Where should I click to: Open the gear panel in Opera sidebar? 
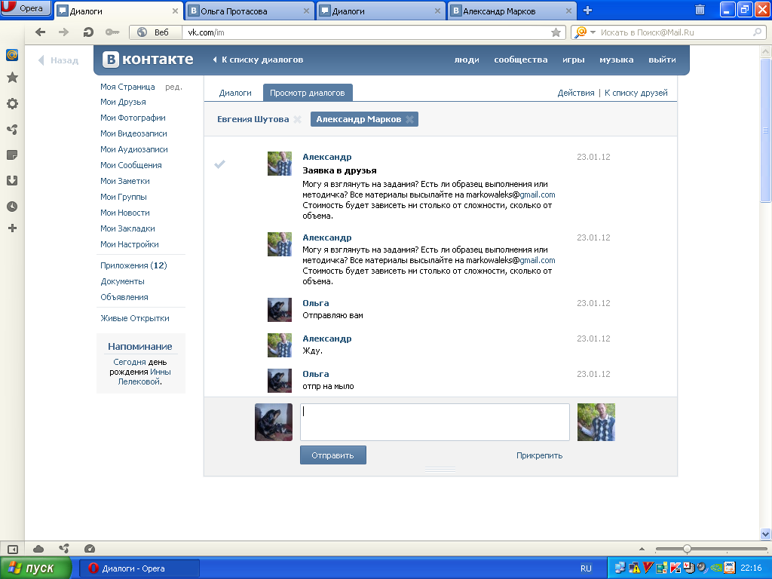click(12, 103)
